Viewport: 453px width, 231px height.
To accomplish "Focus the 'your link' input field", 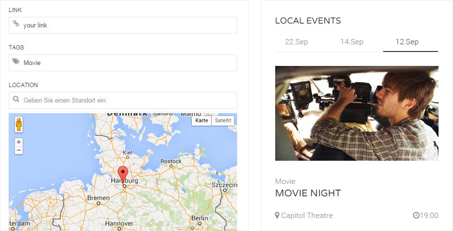I will pyautogui.click(x=123, y=25).
